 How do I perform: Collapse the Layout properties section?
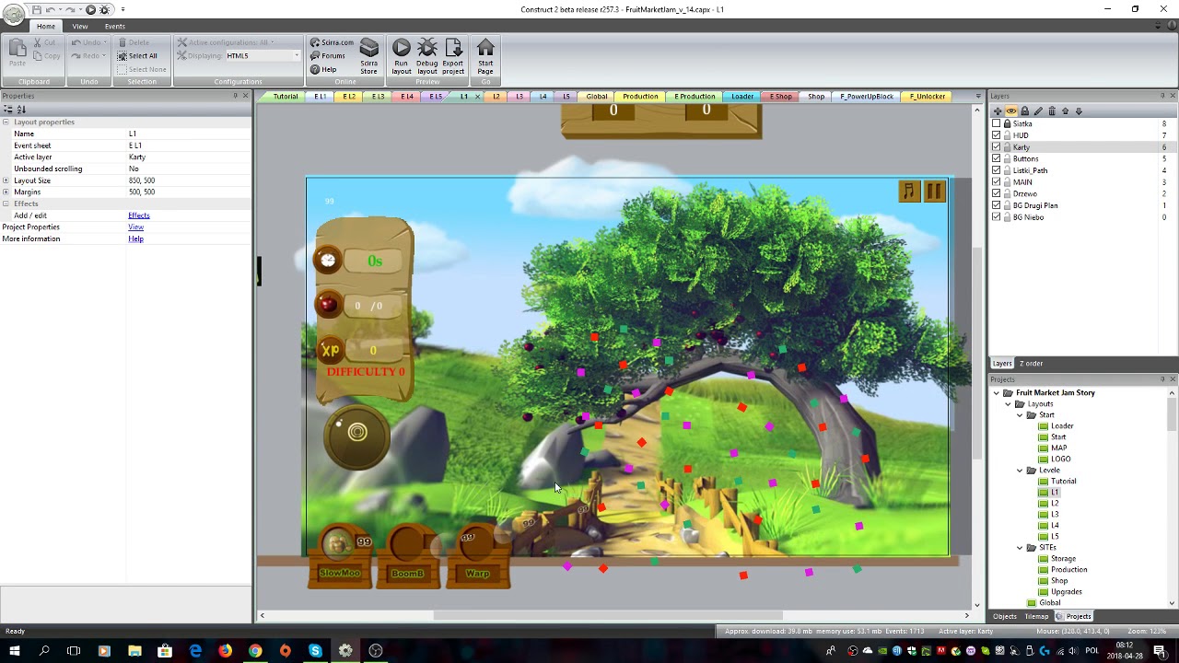click(x=6, y=122)
